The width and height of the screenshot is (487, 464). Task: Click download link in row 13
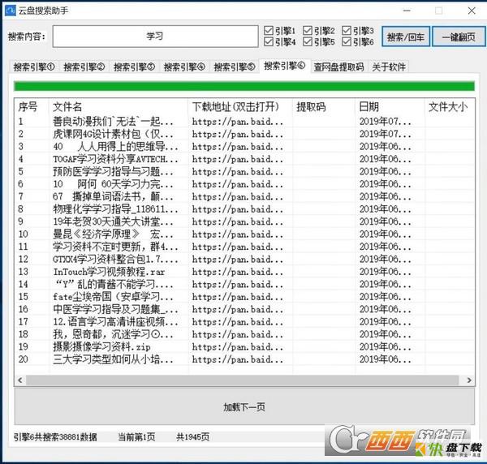pos(238,272)
